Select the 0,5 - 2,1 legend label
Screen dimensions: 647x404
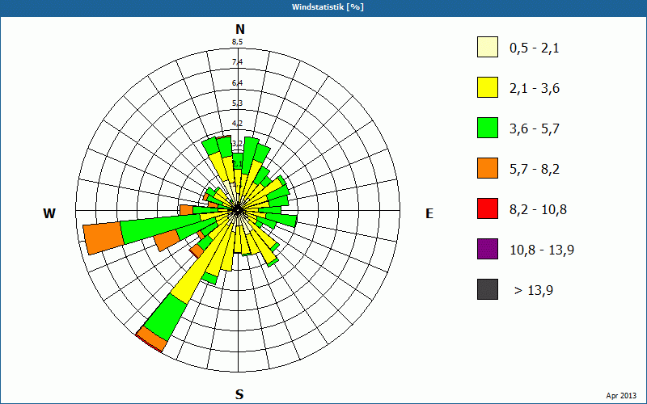pyautogui.click(x=535, y=48)
